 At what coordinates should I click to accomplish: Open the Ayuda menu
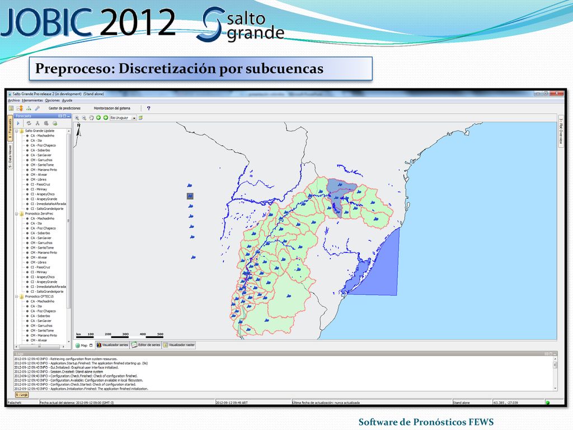[x=67, y=101]
